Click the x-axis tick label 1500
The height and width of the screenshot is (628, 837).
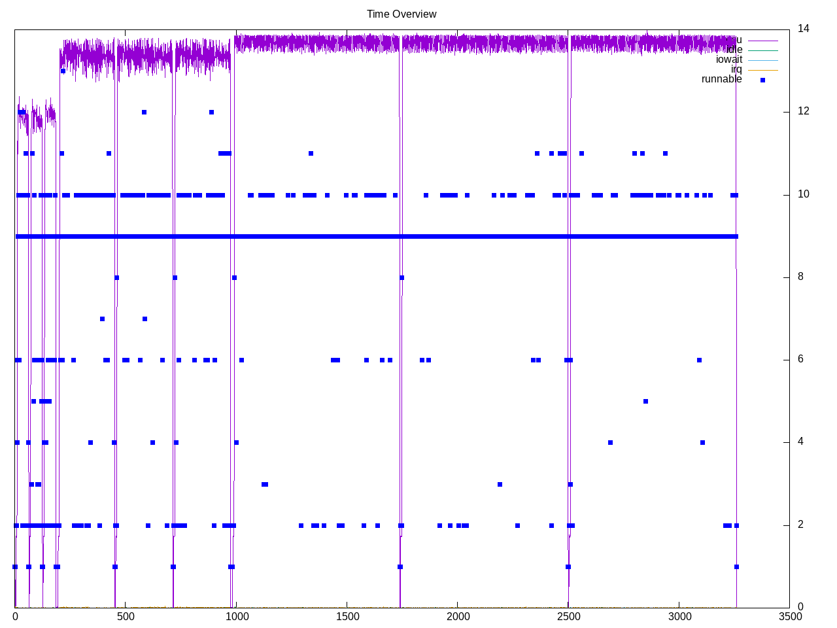(x=347, y=616)
